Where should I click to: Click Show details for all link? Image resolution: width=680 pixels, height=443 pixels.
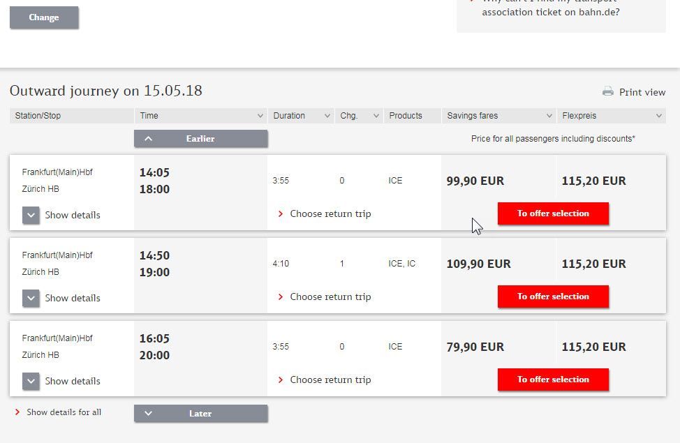(64, 412)
